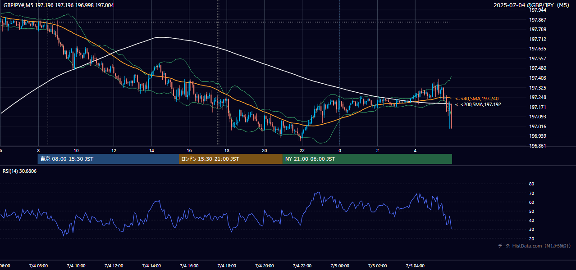This screenshot has width=576, height=270.
Task: Click price axis label 197.403
Action: [537, 78]
